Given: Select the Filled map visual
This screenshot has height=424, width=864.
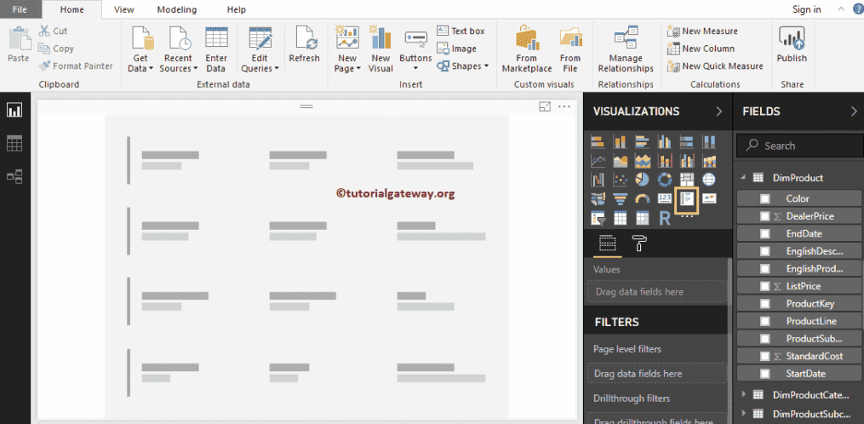Looking at the screenshot, I should click(x=598, y=198).
